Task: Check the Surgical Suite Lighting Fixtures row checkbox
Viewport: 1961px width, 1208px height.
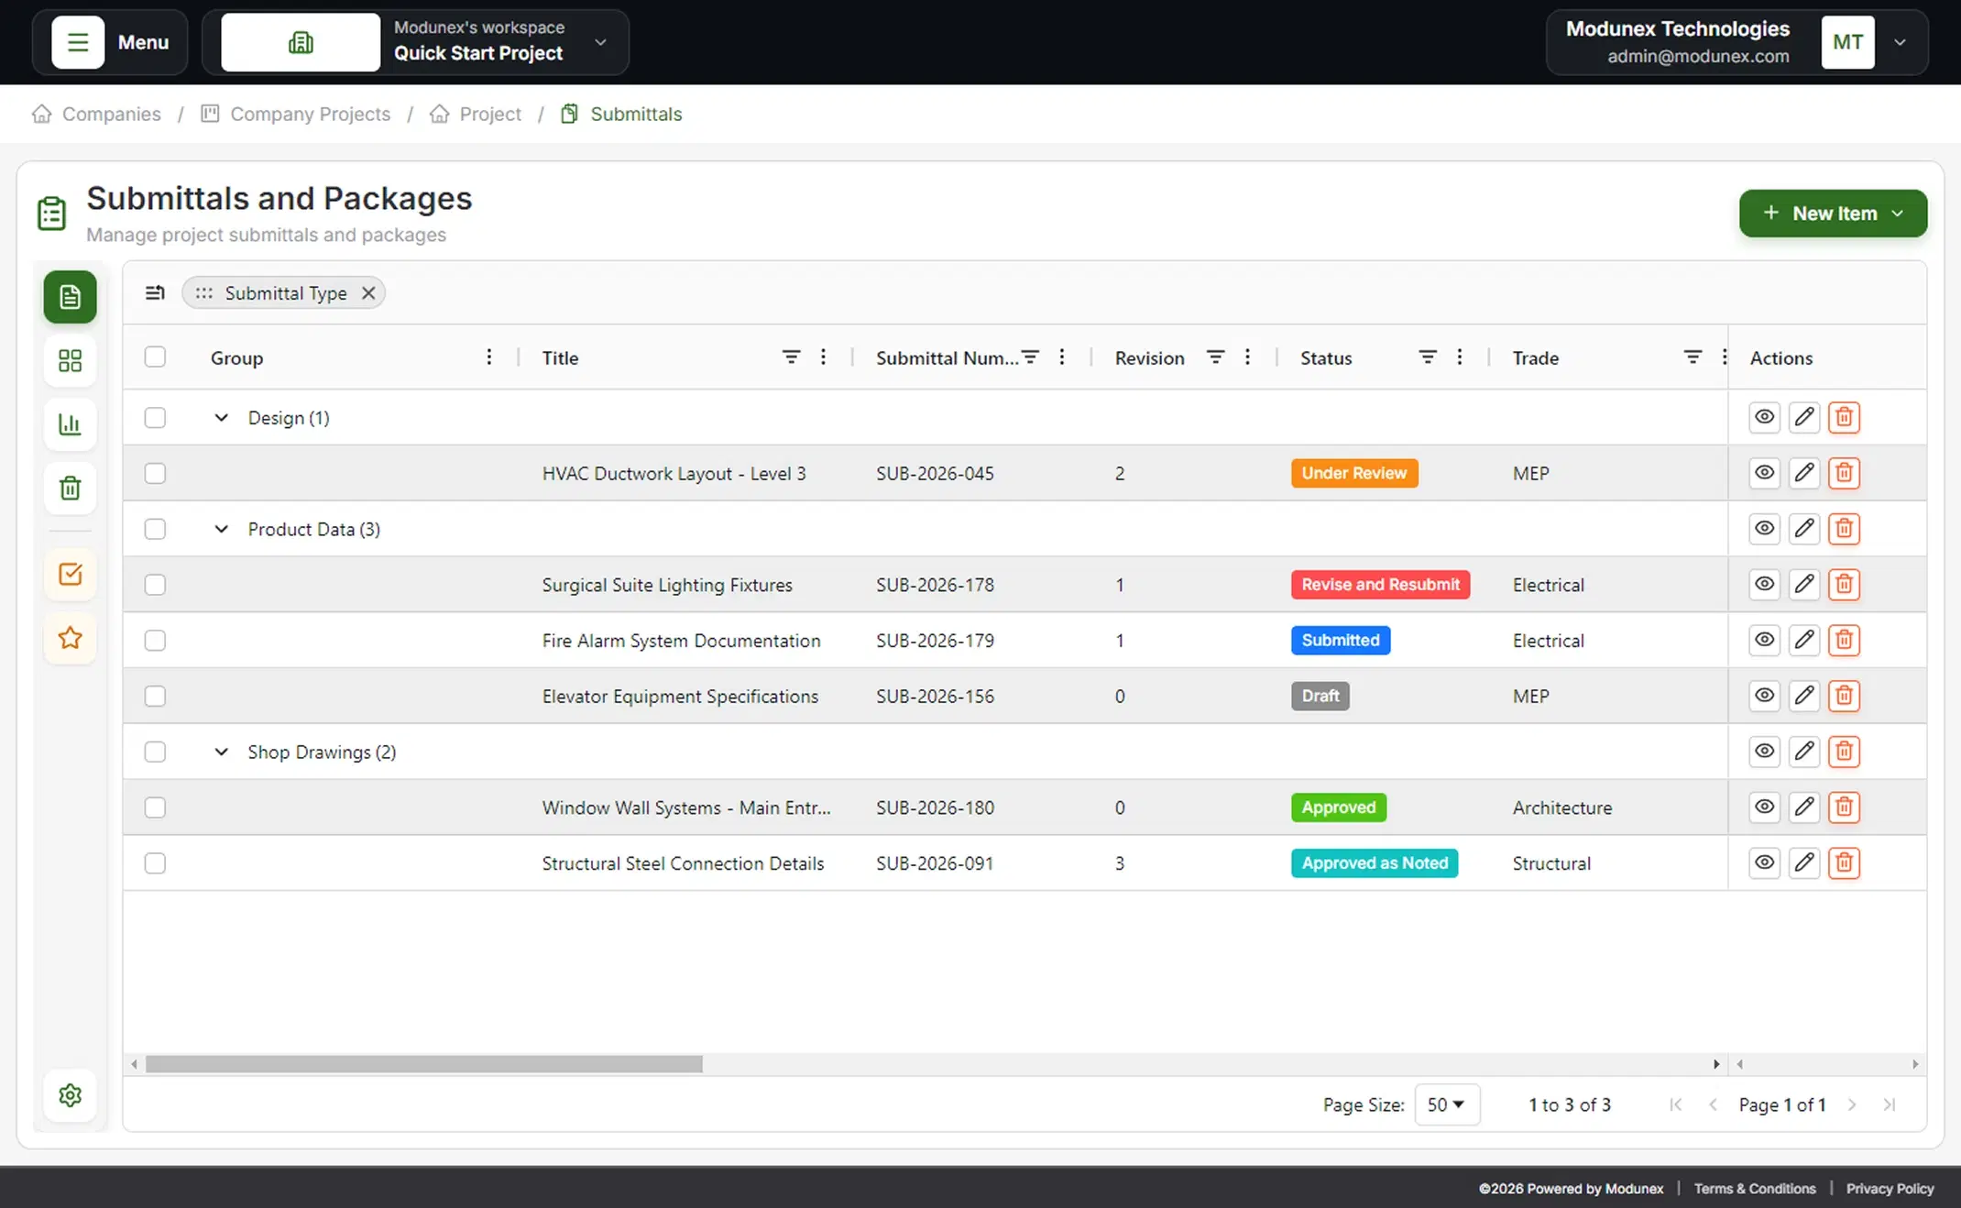Action: (x=155, y=585)
